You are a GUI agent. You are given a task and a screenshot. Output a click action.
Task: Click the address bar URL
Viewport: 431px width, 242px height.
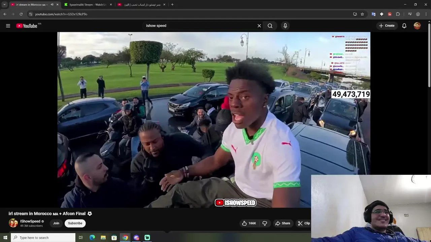[61, 14]
